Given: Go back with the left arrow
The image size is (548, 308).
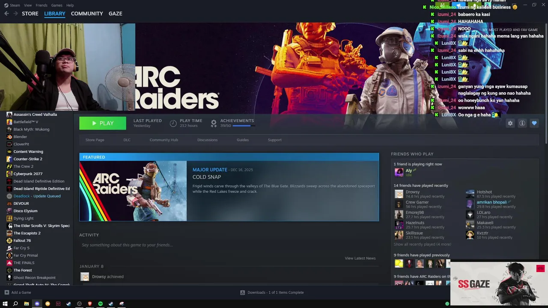Looking at the screenshot, I should point(6,14).
